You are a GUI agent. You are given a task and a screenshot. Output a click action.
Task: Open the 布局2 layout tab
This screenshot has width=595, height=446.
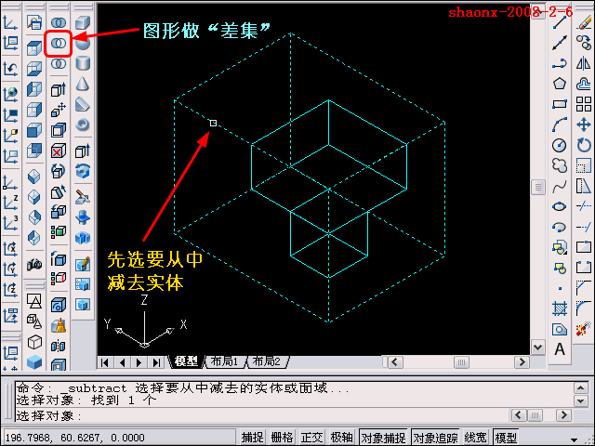(x=268, y=361)
